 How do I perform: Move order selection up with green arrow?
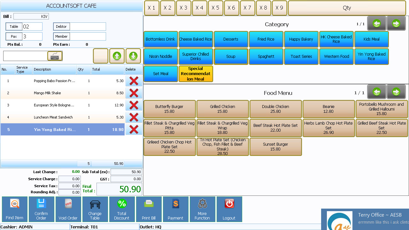[117, 56]
